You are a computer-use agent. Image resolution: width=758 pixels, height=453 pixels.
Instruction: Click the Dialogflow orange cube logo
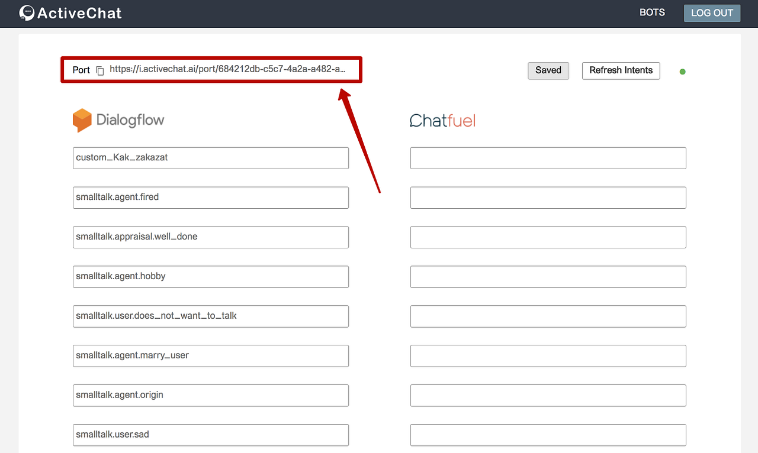(82, 119)
